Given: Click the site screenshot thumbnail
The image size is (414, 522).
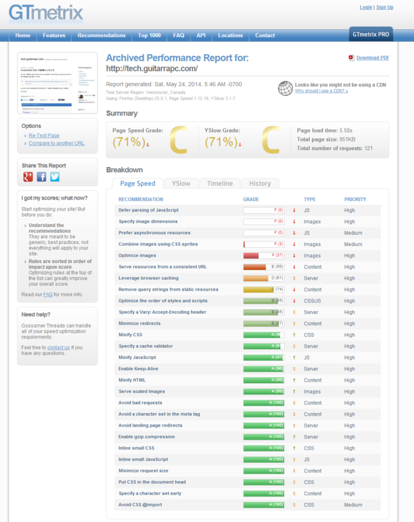Looking at the screenshot, I should (57, 83).
